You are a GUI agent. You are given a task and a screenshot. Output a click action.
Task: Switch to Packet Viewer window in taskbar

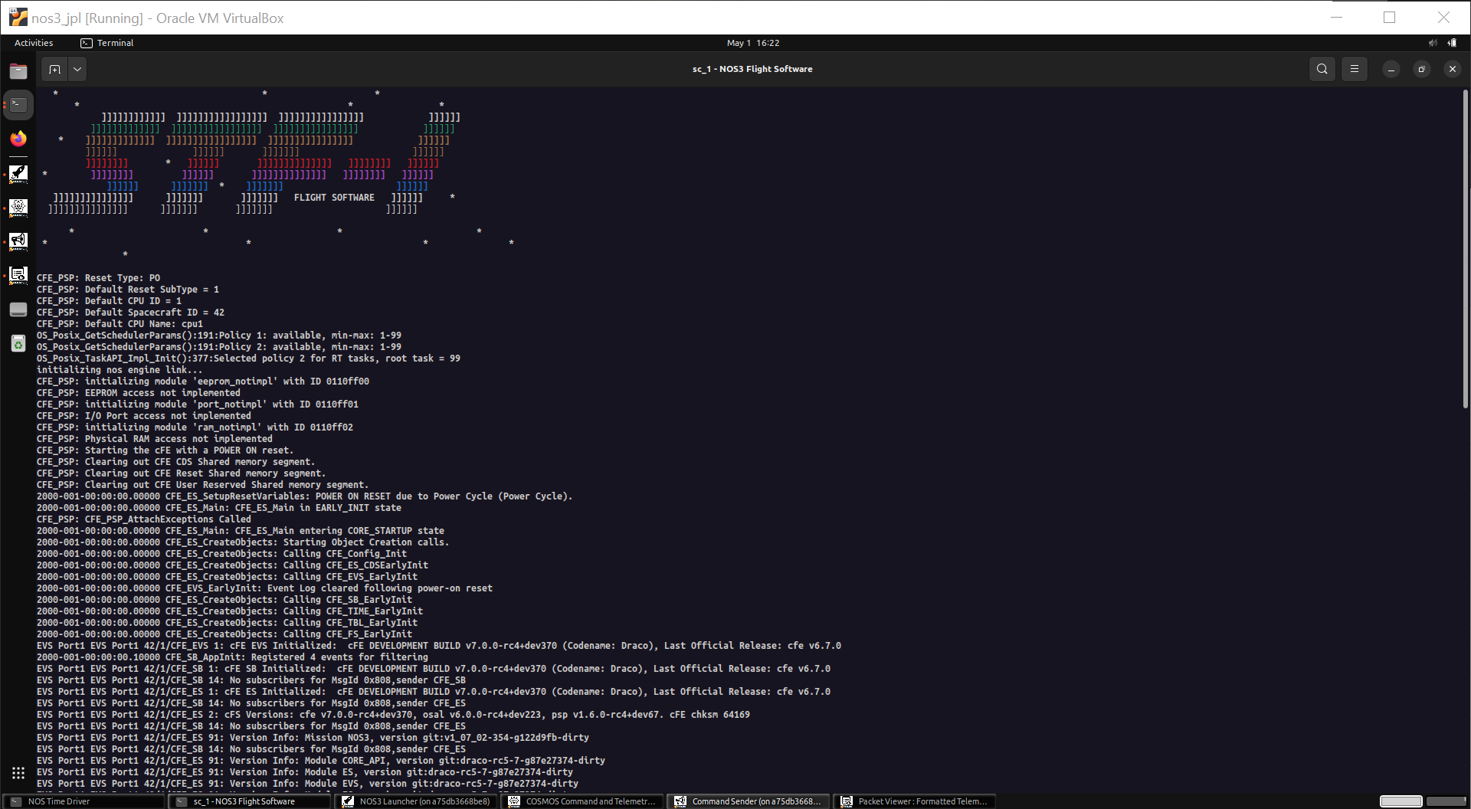click(x=916, y=801)
